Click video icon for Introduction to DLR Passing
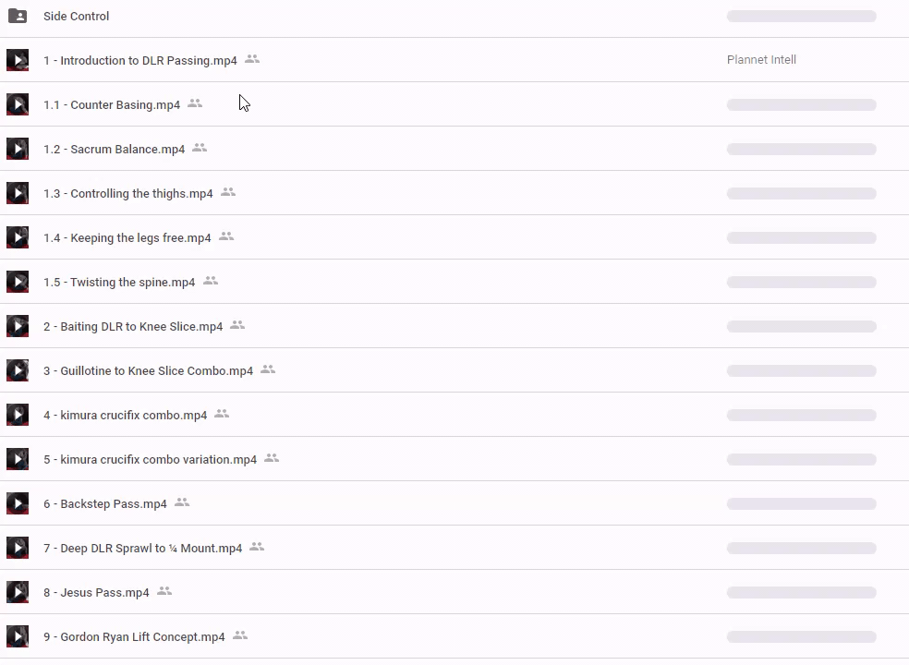This screenshot has width=909, height=665. click(18, 60)
